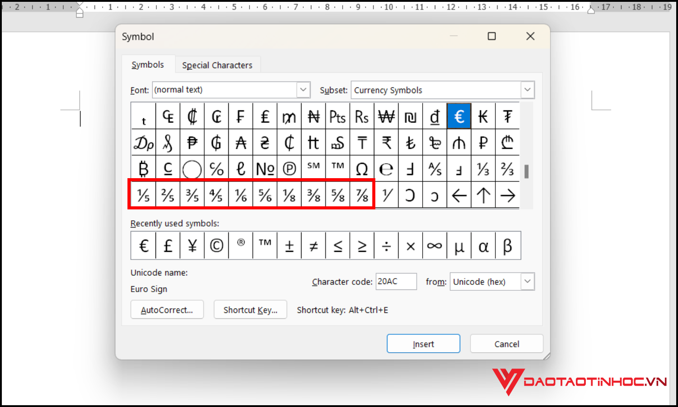The width and height of the screenshot is (678, 407).
Task: Open the Subset dropdown showing Currency Symbols
Action: 527,90
